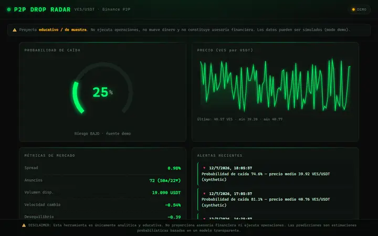Click the VES/USDT · Binance P2P subtitle

102,9
